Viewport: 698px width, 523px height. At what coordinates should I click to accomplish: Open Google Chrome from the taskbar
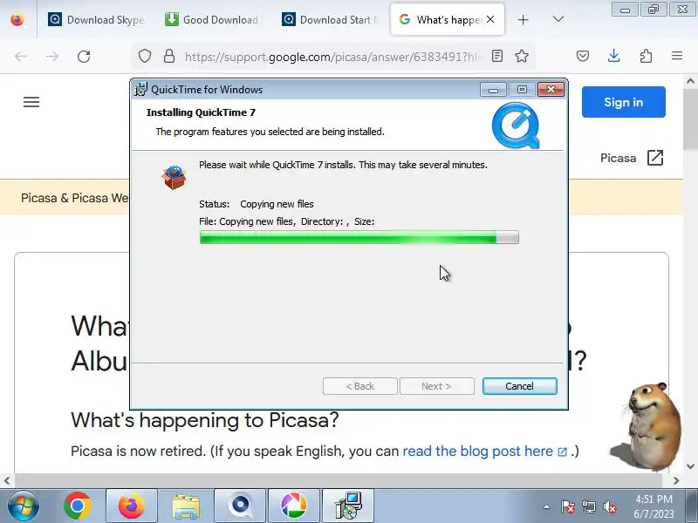[77, 506]
